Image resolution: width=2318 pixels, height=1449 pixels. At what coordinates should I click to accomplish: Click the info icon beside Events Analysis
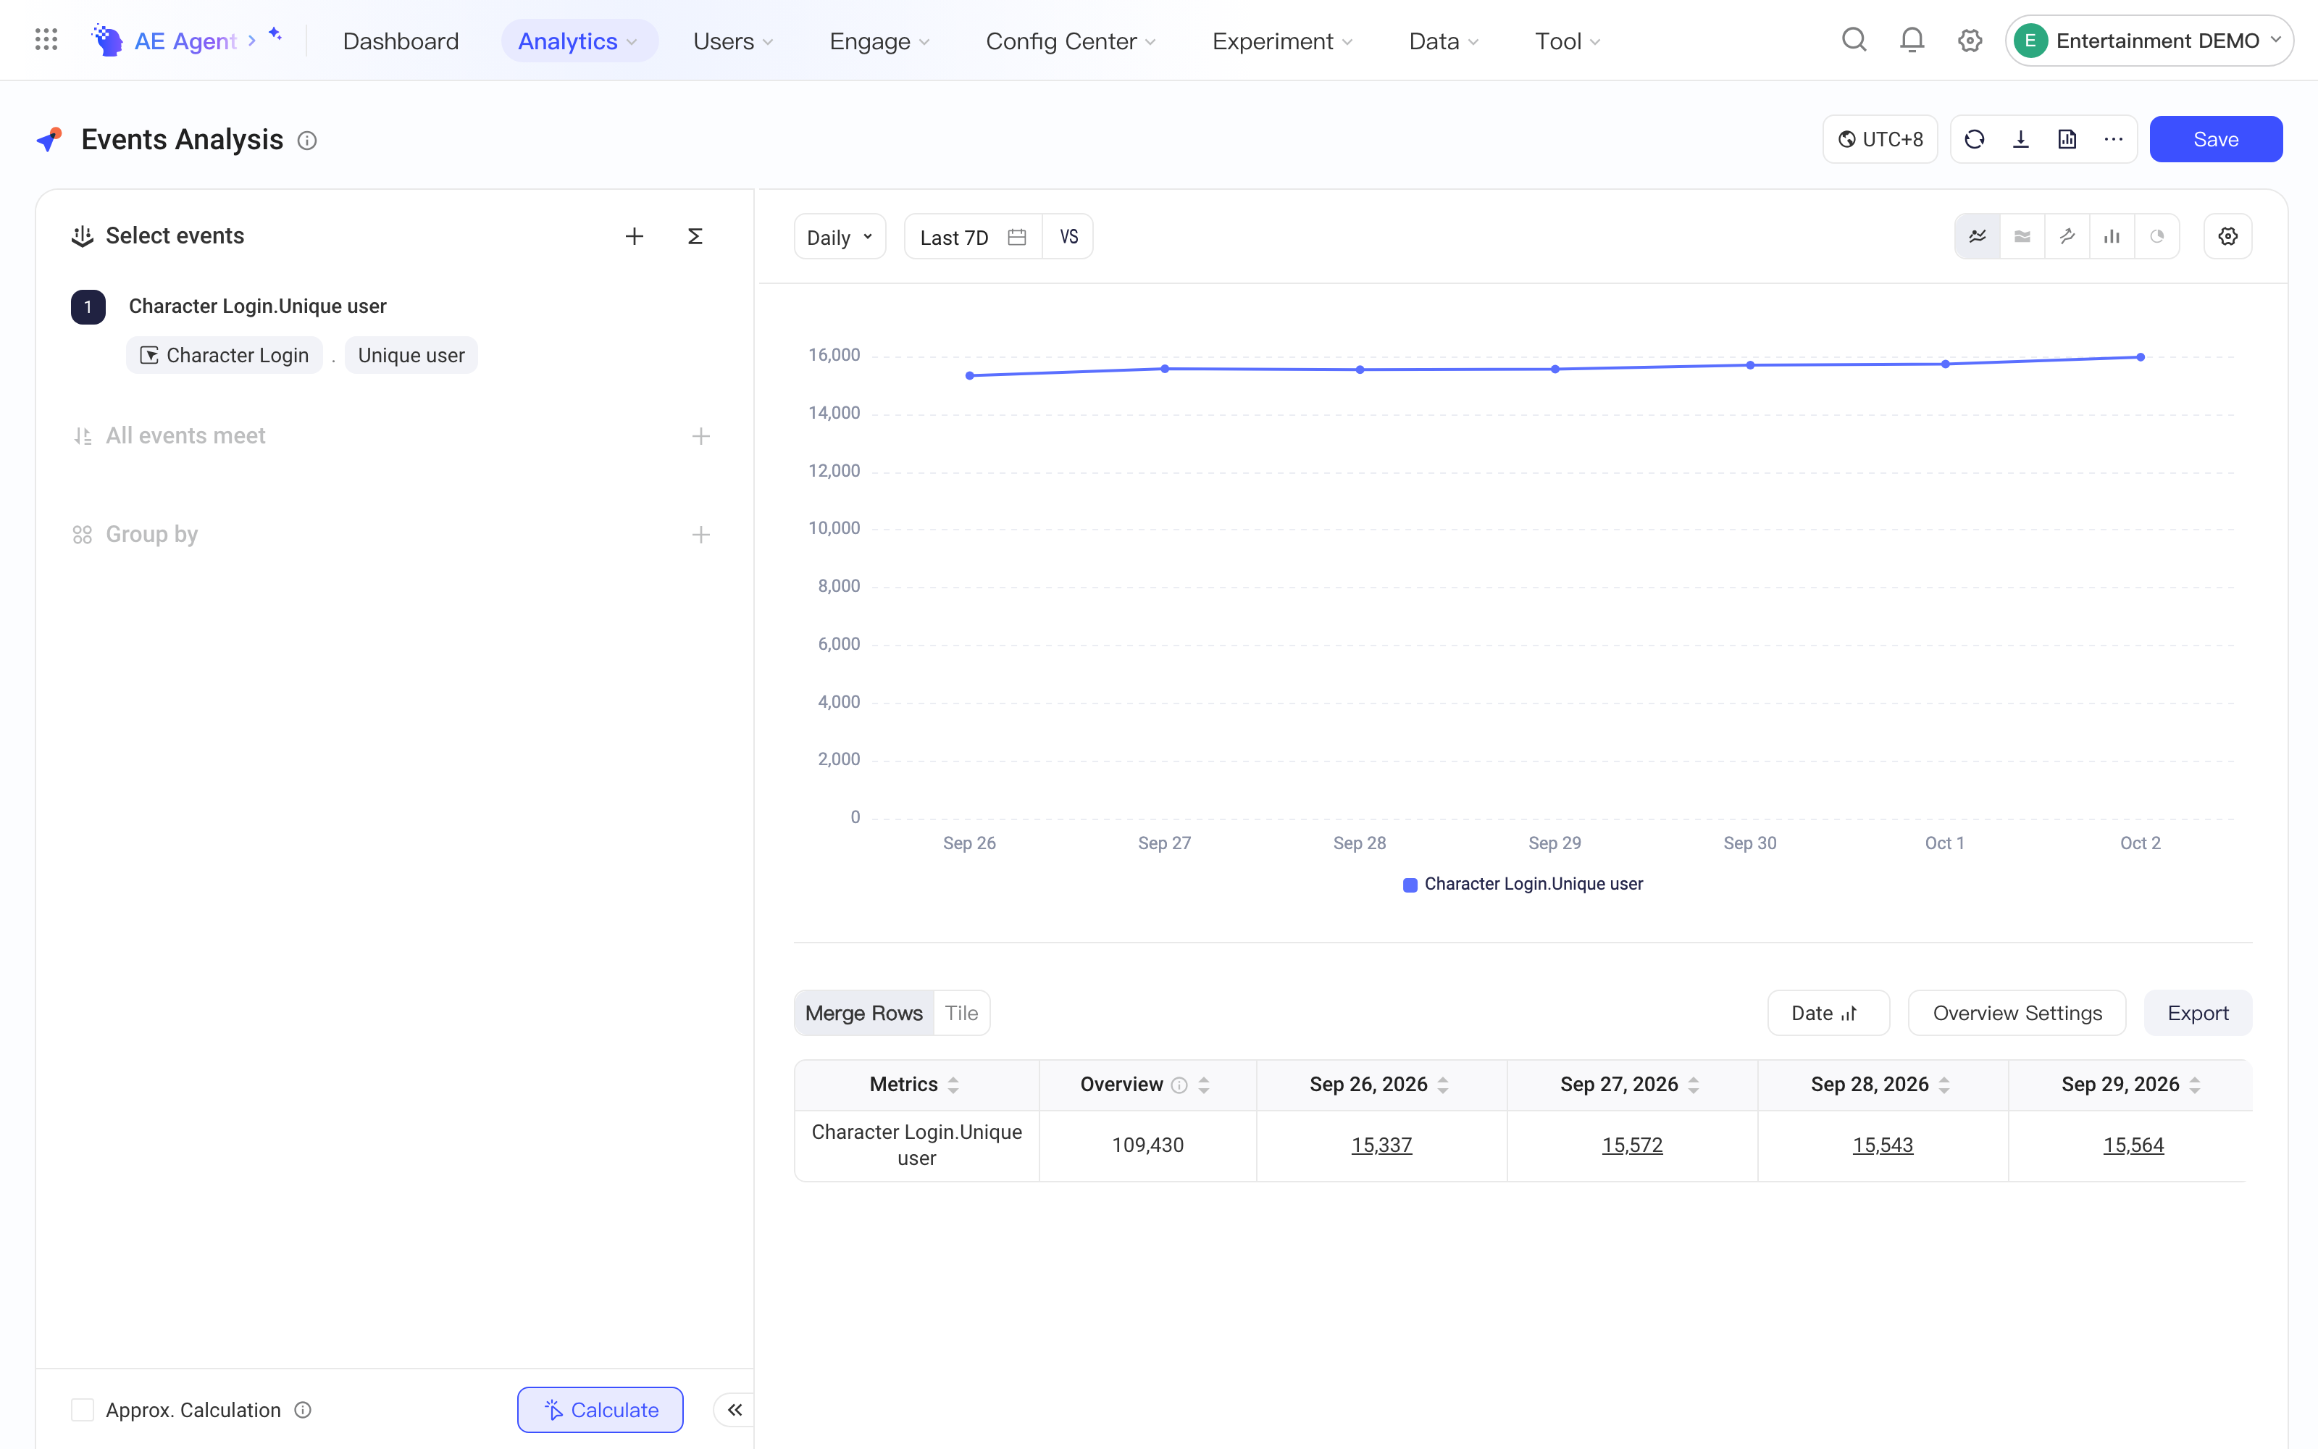click(306, 141)
